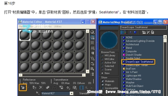Select Multi/Sub-Object material
The height and width of the screenshot is (96, 168).
tap(134, 86)
